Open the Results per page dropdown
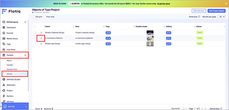Screen dimensions: 229x110 (x=221, y=17)
